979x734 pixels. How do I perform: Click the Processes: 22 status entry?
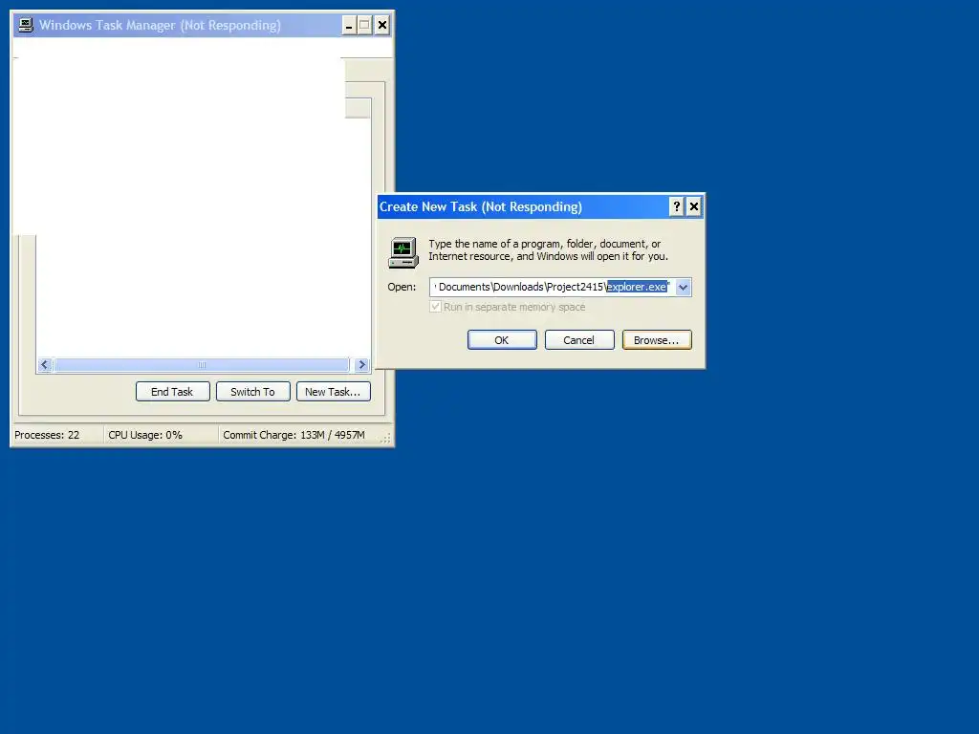coord(47,435)
